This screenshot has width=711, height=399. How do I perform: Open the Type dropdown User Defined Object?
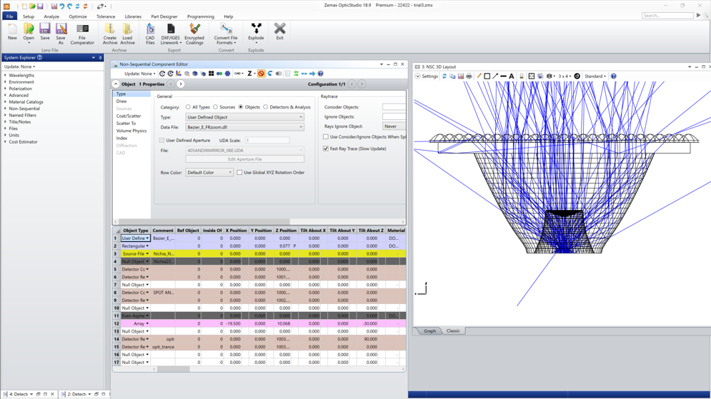tap(245, 117)
